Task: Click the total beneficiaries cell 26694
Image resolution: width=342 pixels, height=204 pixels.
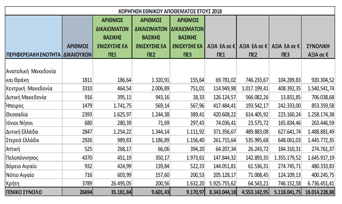Action: click(83, 192)
